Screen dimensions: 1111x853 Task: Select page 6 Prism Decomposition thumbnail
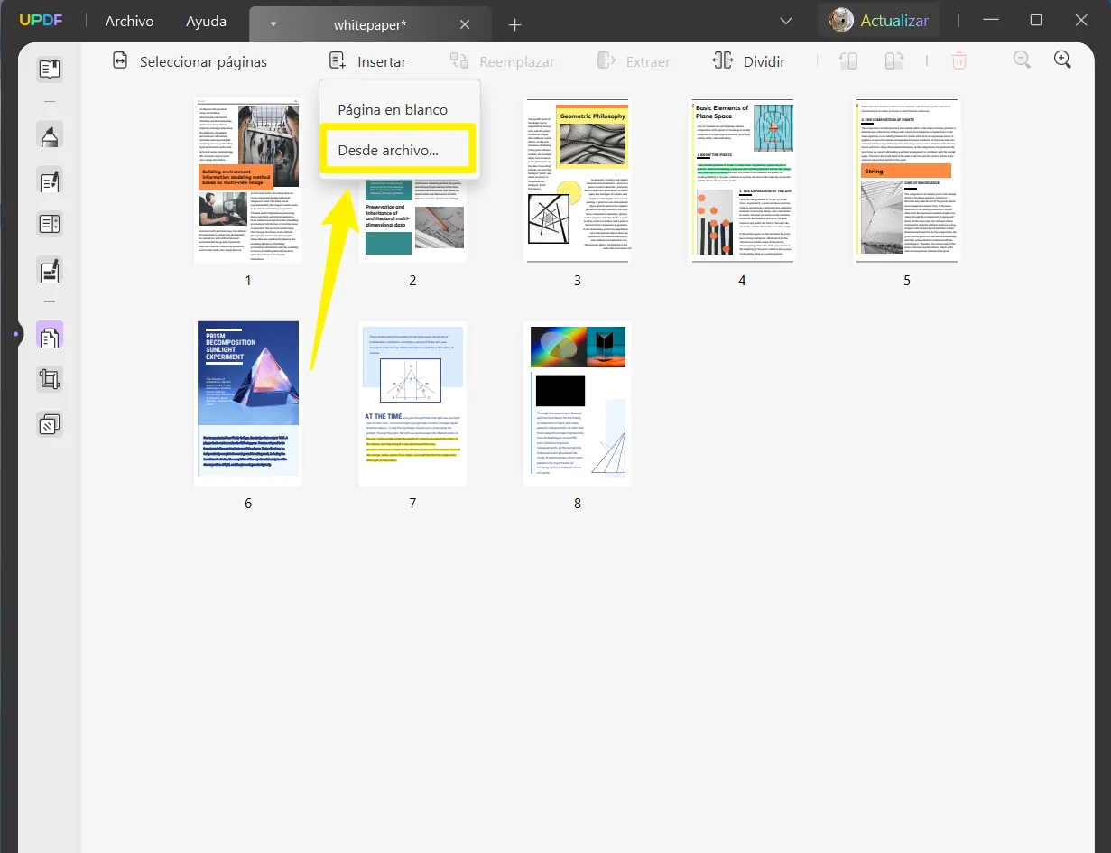tap(248, 403)
